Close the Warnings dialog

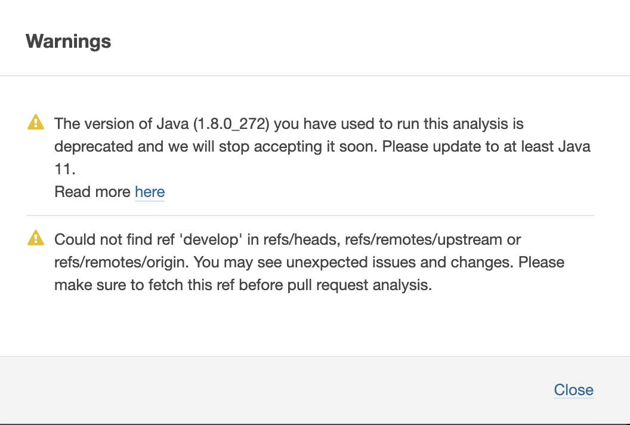573,390
